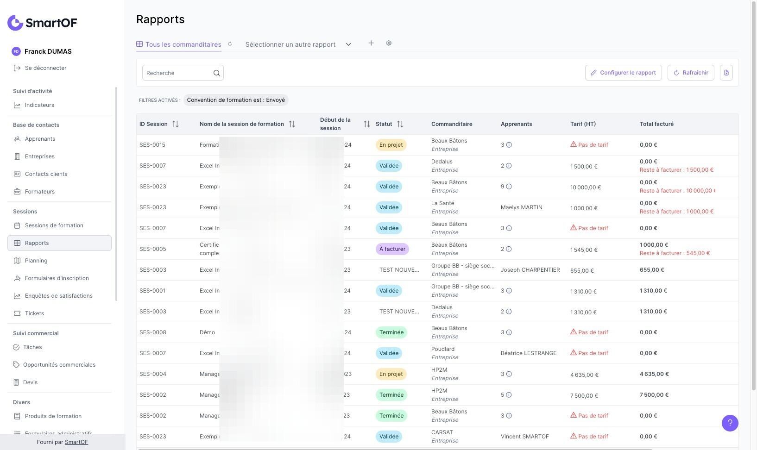Open Opportunités commerciales
757x450 pixels.
tap(59, 365)
